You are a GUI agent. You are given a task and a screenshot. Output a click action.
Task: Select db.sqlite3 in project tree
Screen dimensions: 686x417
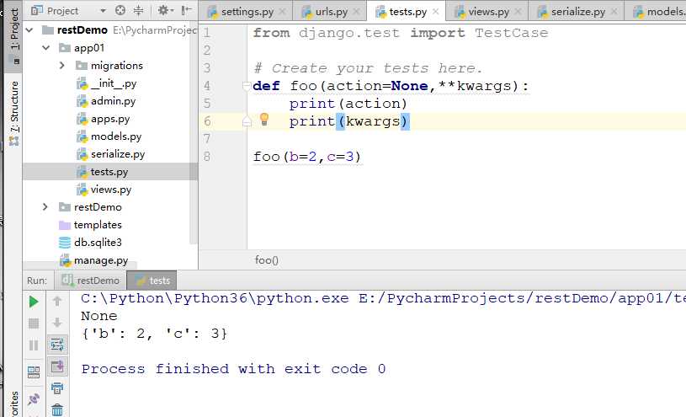90,243
